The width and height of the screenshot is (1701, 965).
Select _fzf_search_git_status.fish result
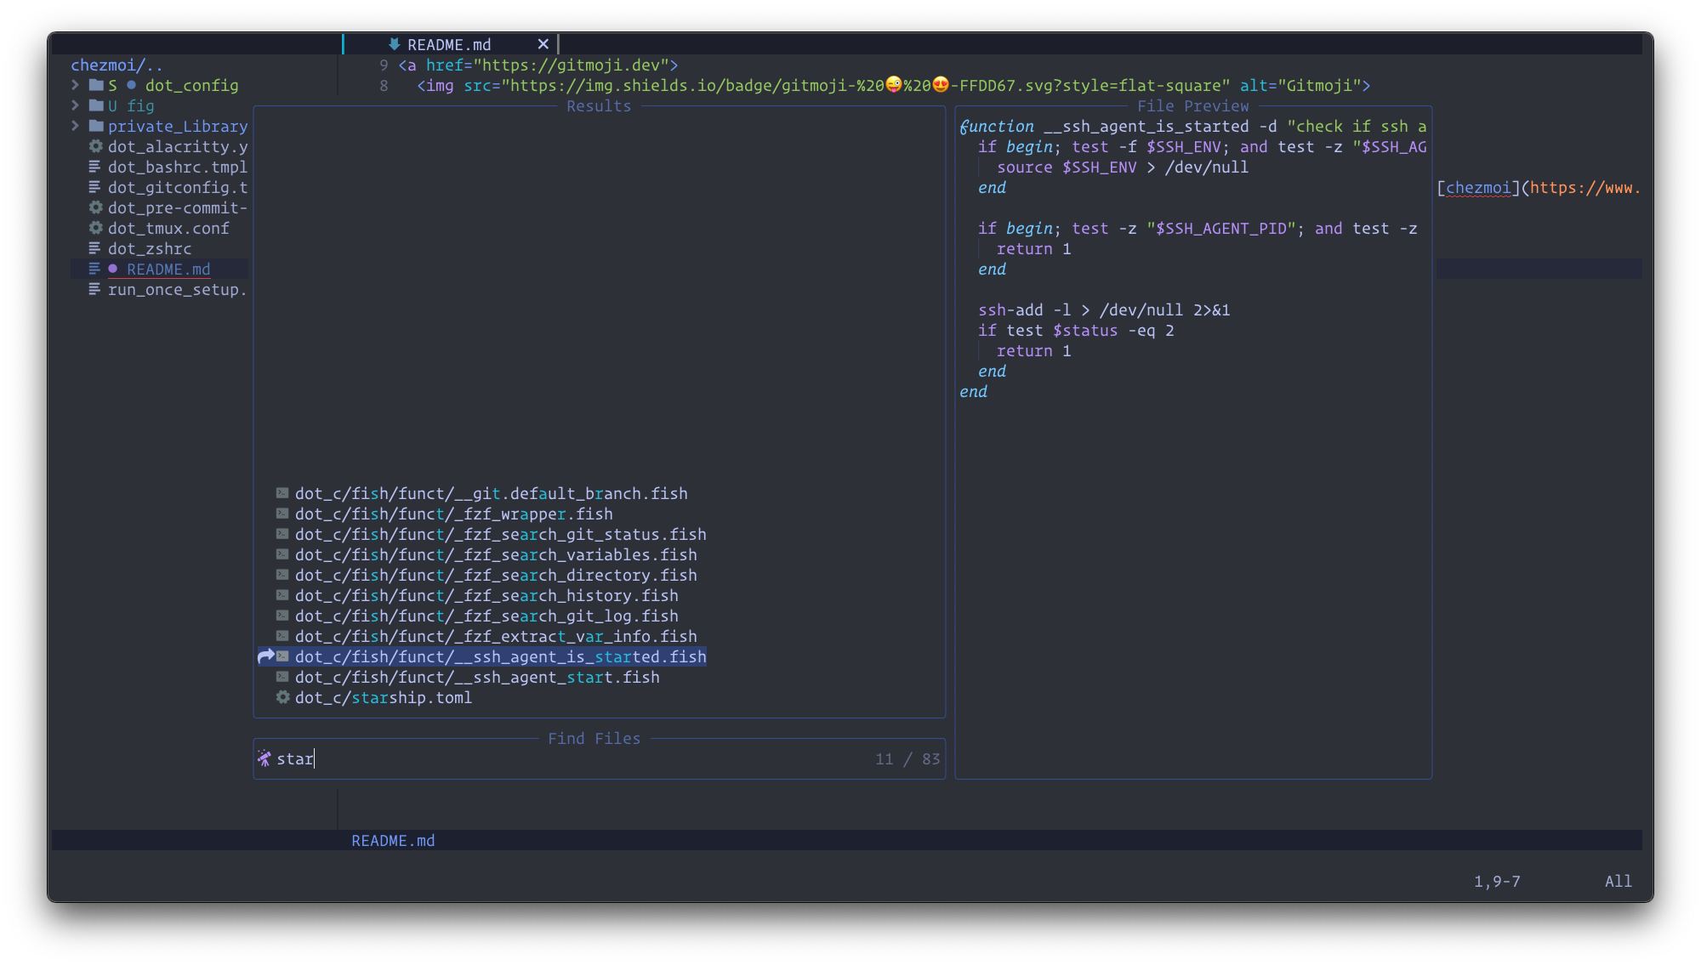tap(500, 534)
